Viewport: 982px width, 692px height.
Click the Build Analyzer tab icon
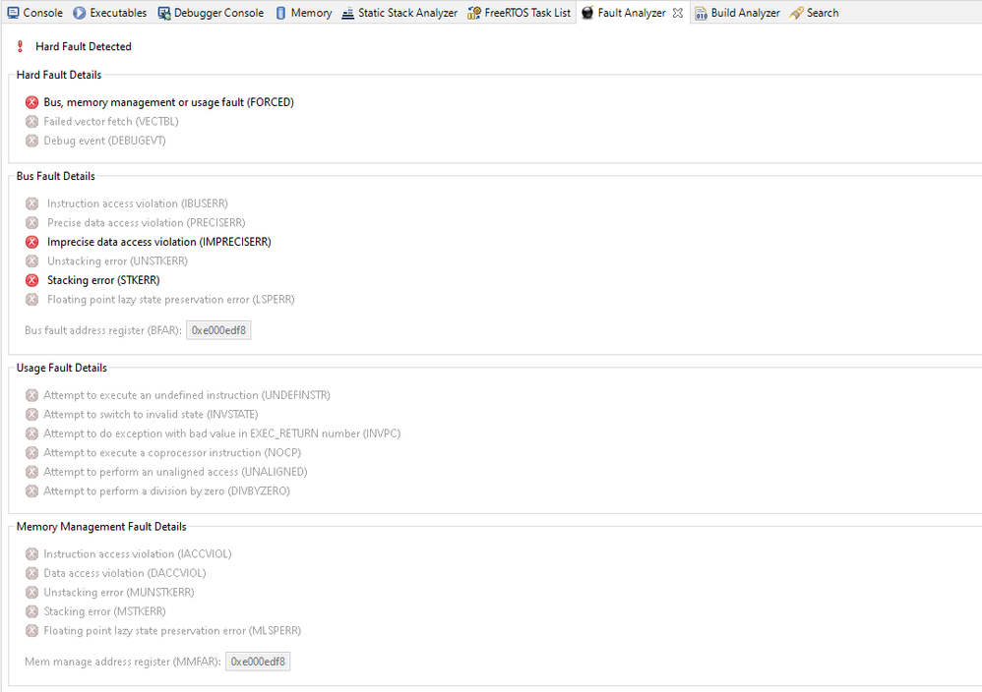click(701, 13)
